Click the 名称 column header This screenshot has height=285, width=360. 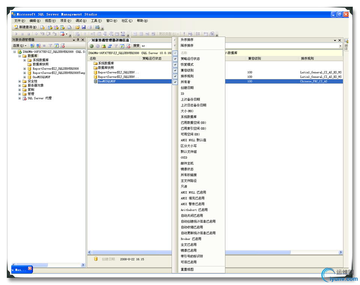point(114,58)
